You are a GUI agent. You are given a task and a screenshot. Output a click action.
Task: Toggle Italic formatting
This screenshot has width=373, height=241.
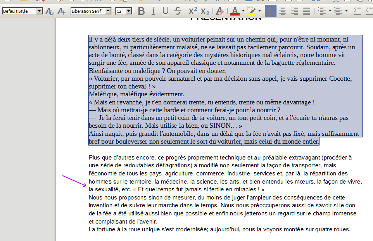coord(154,11)
